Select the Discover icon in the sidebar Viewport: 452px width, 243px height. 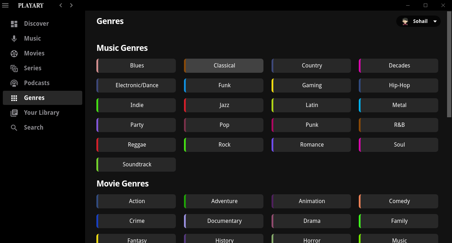click(14, 23)
